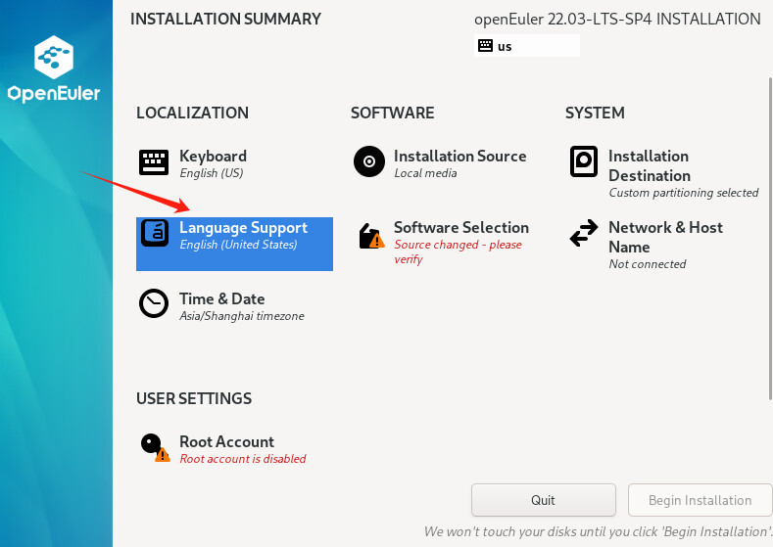Viewport: 773px width, 547px height.
Task: Open the Network & Host Name arrows icon
Action: [x=584, y=233]
